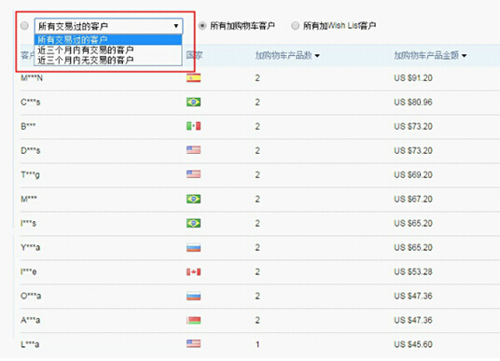The image size is (500, 361).
Task: Sort by 加购物车产品金额 column arrow
Action: [464, 56]
